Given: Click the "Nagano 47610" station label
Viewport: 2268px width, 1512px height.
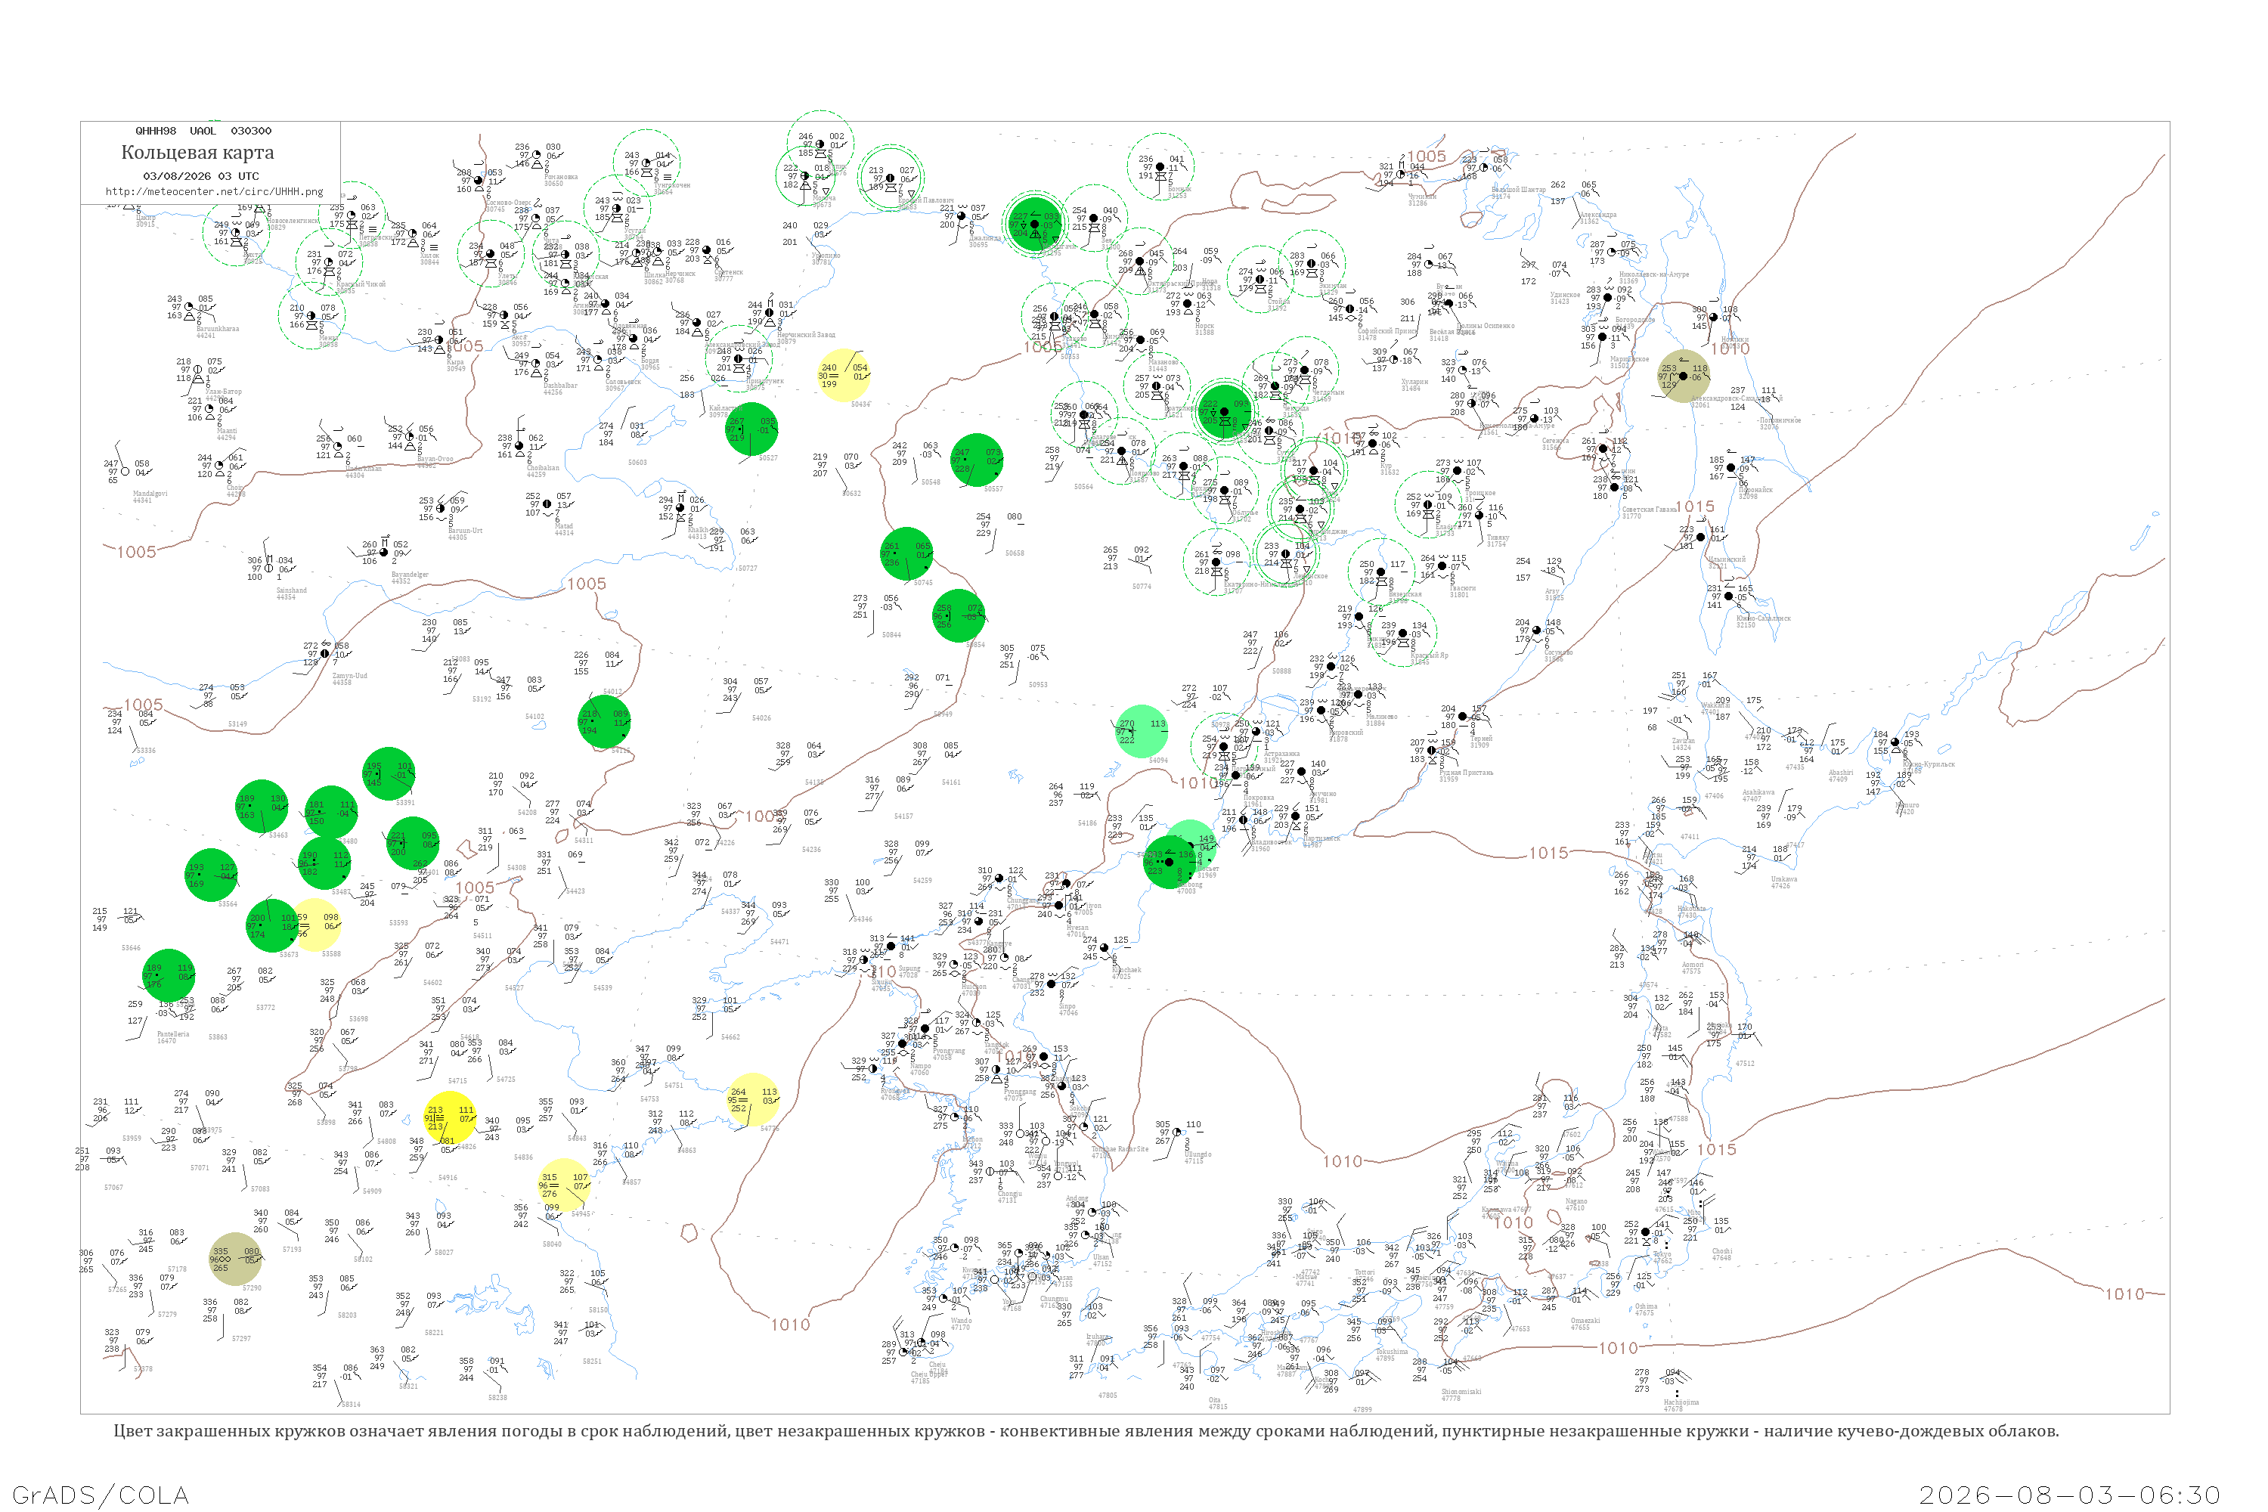Looking at the screenshot, I should coord(1576,1204).
